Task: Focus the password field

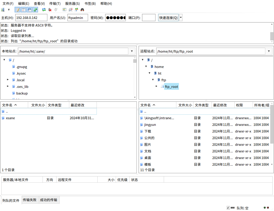Action: pos(115,18)
